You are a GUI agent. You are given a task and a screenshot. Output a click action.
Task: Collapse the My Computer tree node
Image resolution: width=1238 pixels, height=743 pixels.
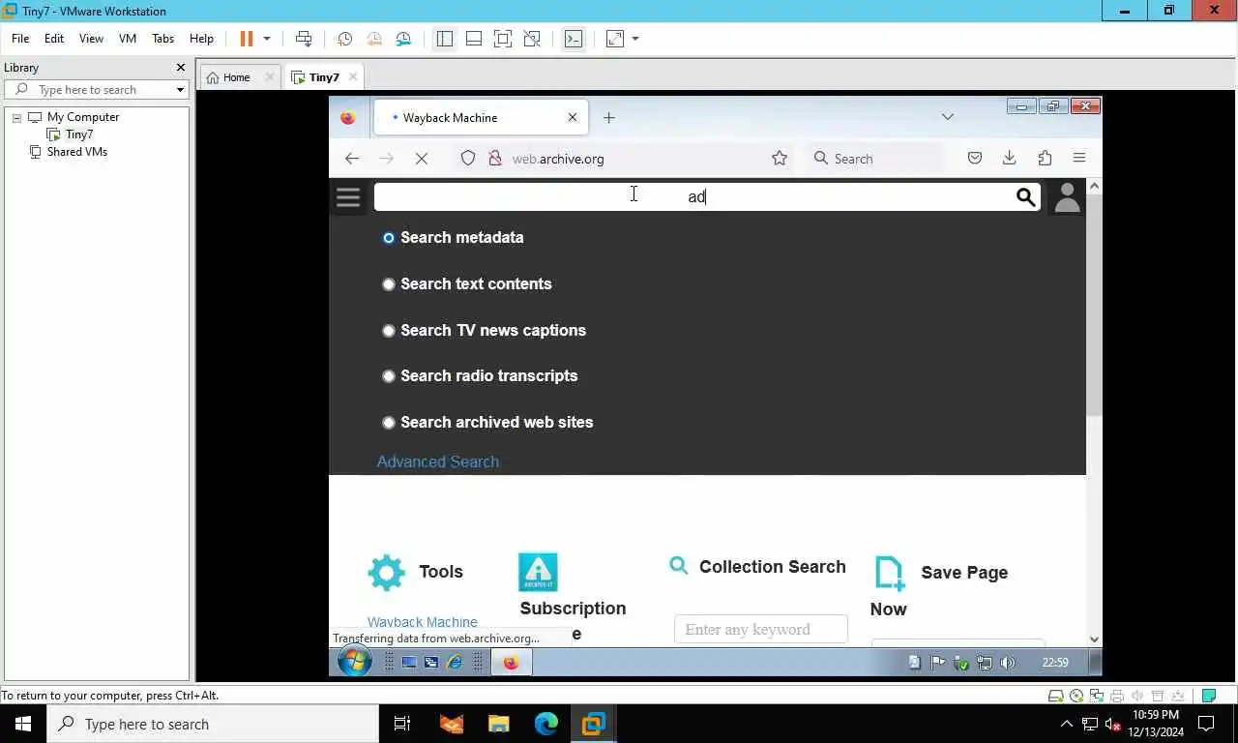pos(16,117)
